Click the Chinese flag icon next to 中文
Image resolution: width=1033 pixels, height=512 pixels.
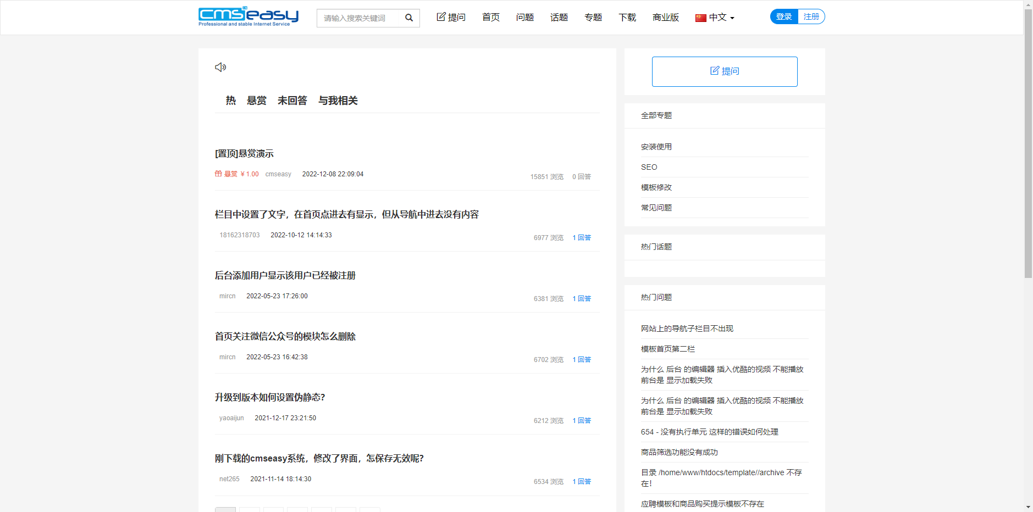click(700, 18)
